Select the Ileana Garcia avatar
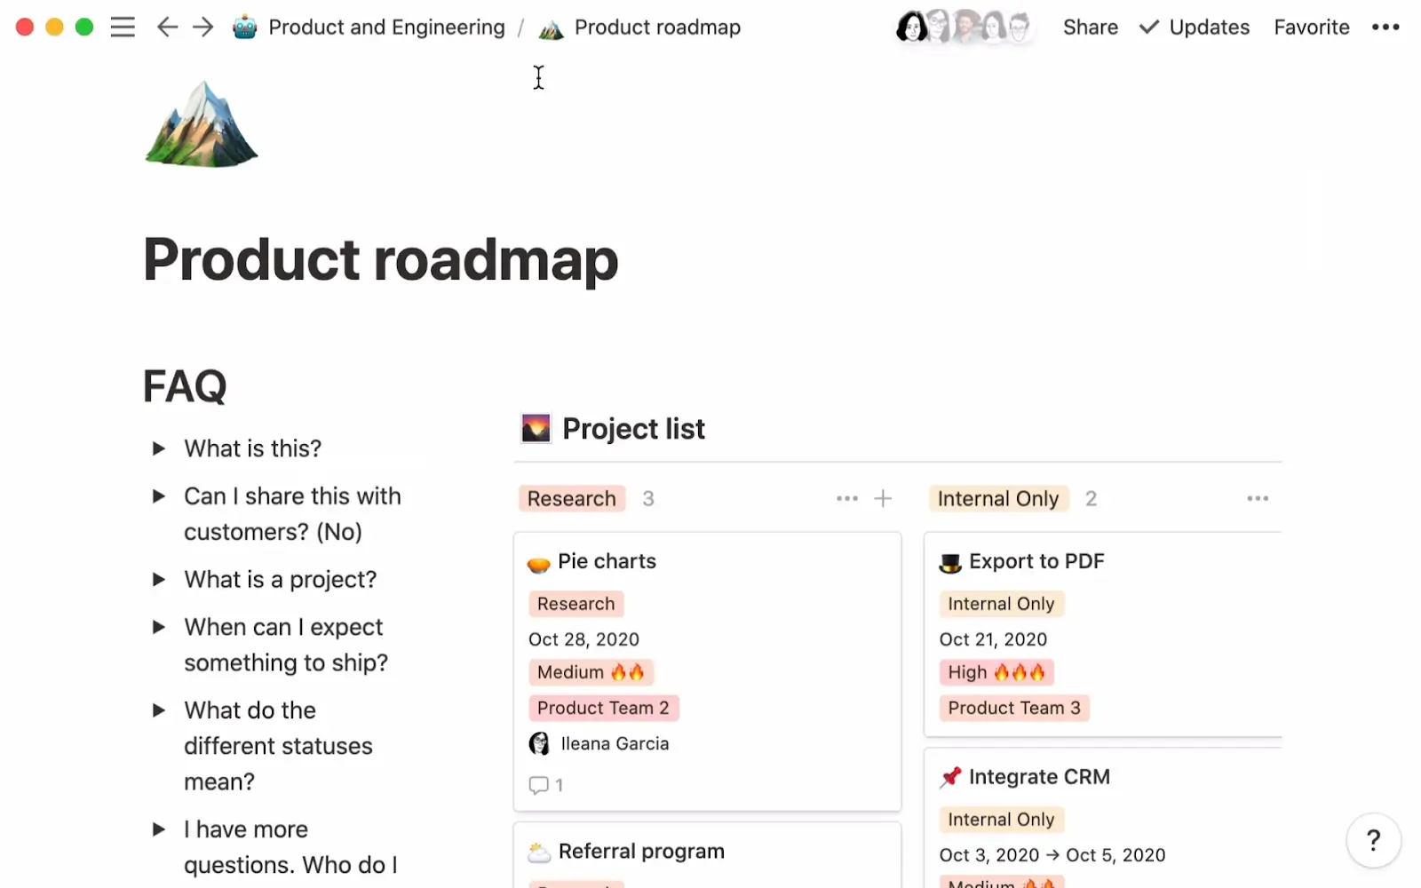This screenshot has width=1421, height=888. tap(540, 743)
